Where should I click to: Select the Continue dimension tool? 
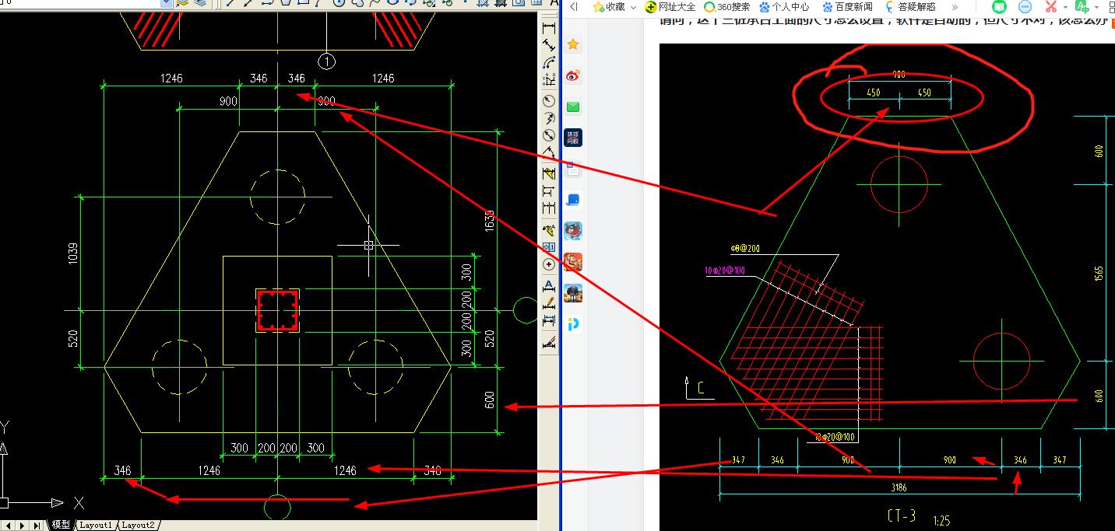point(549,208)
